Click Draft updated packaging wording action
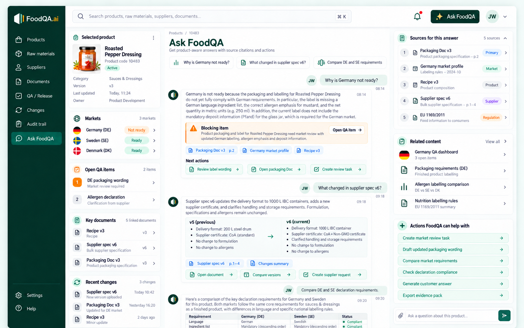The image size is (524, 328). 453,249
